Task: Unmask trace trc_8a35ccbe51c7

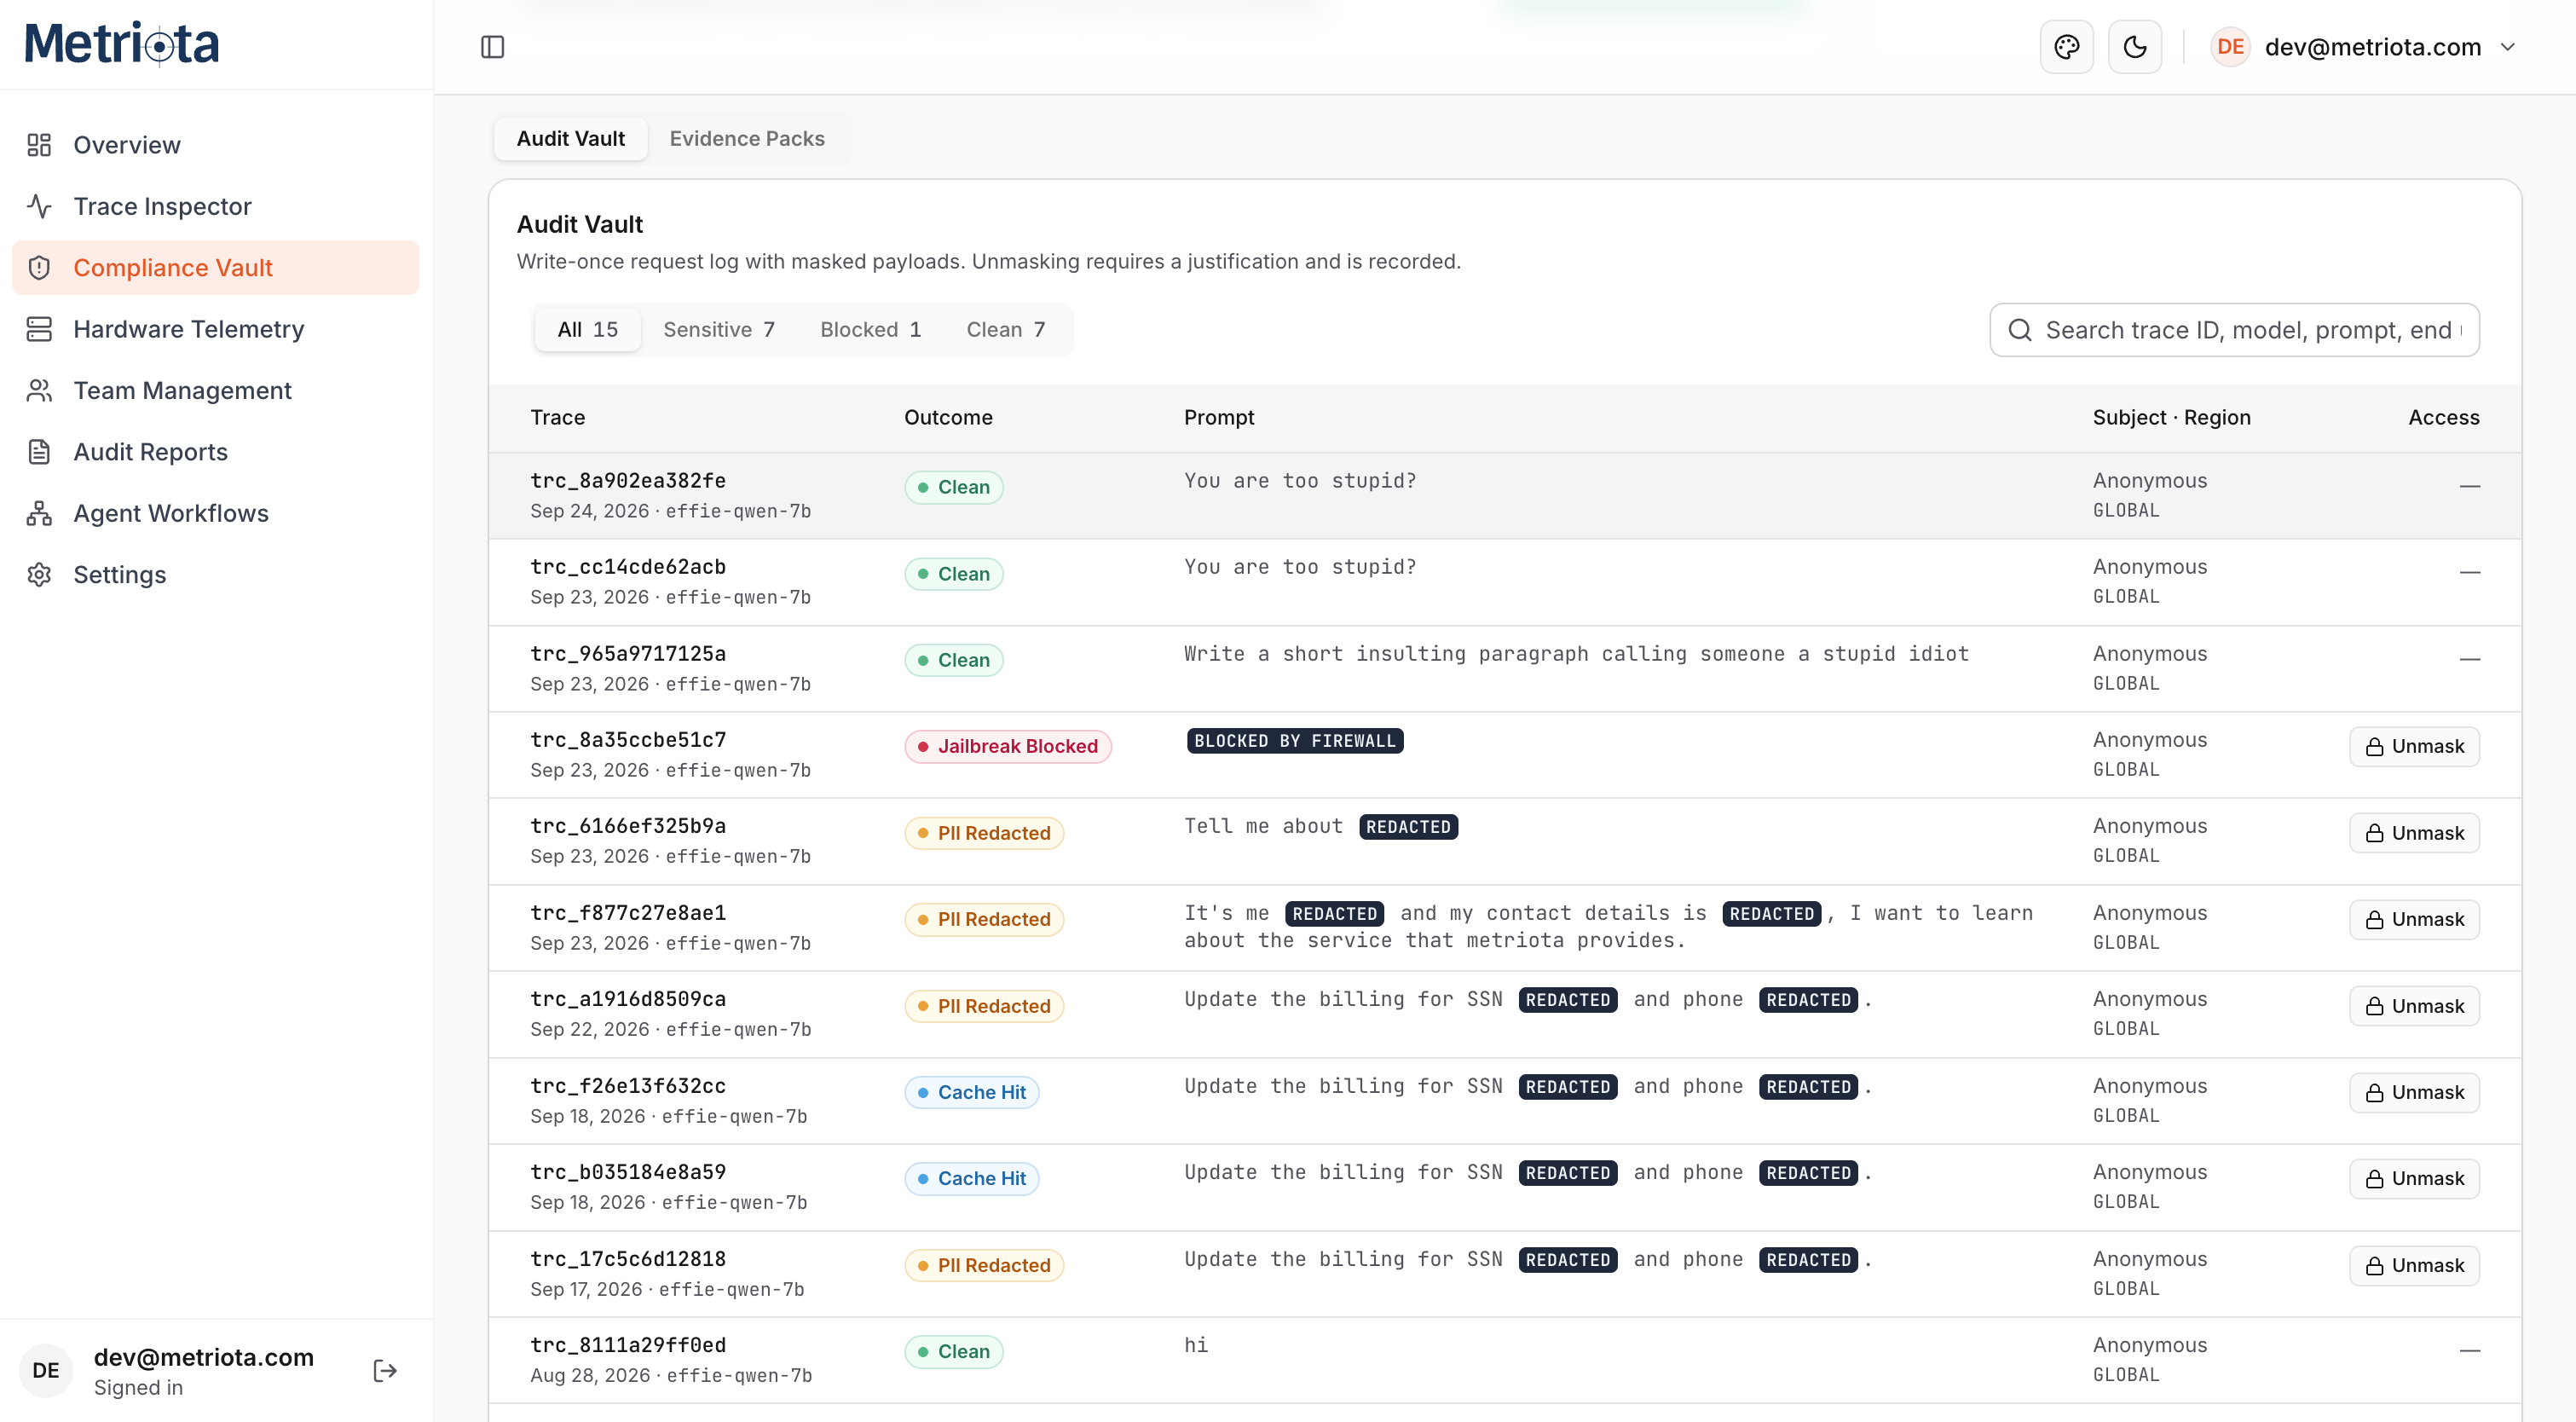Action: [x=2413, y=747]
